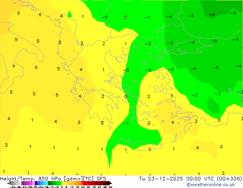243x188 pixels.
Task: Open the weatheronline.co.uk copyright link
Action: [x=211, y=185]
